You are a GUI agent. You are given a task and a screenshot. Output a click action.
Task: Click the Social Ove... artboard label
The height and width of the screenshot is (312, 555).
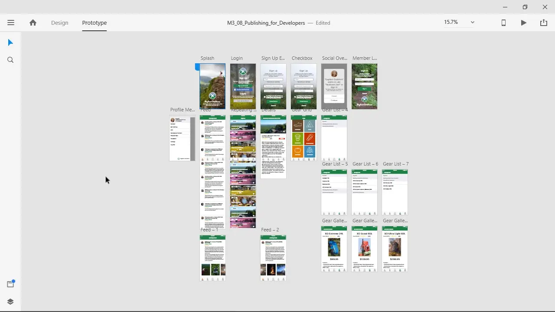coord(334,58)
